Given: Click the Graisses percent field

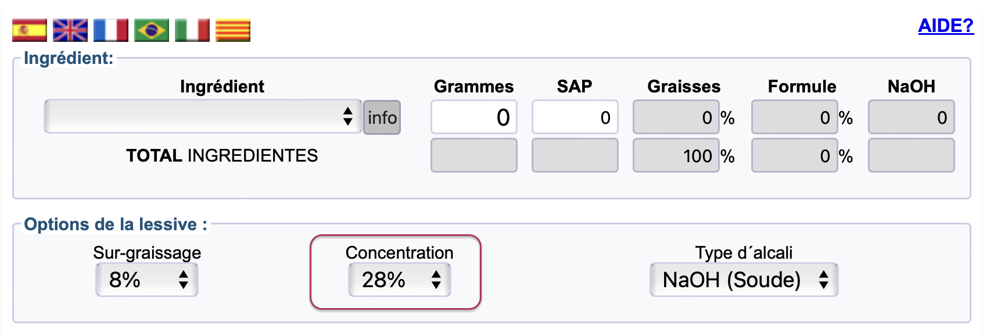Looking at the screenshot, I should coord(676,117).
